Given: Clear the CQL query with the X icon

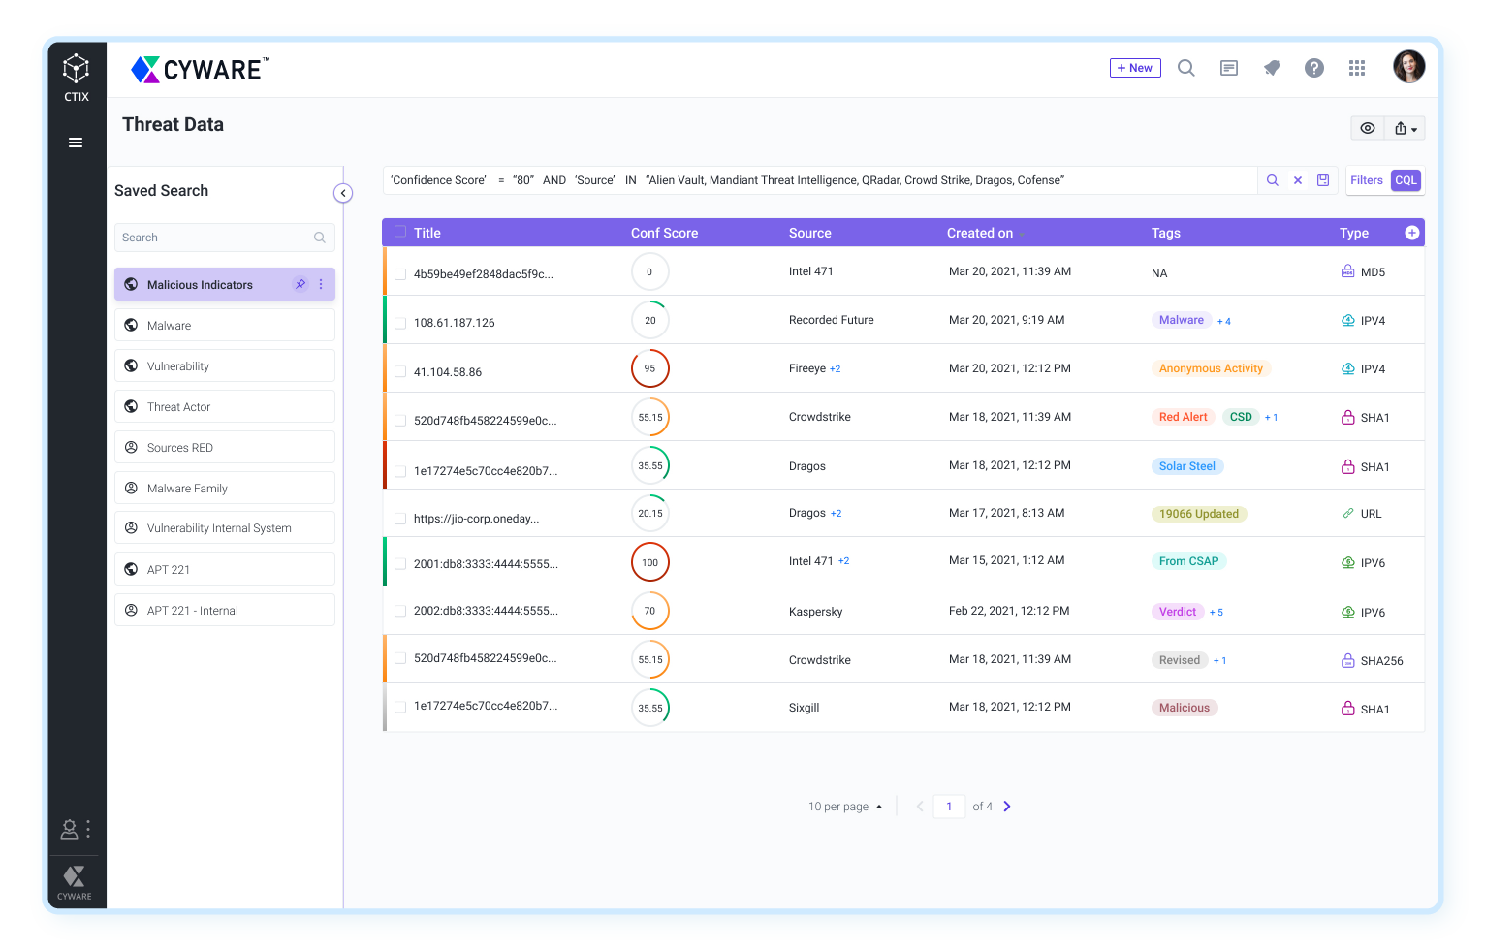Looking at the screenshot, I should tap(1298, 180).
